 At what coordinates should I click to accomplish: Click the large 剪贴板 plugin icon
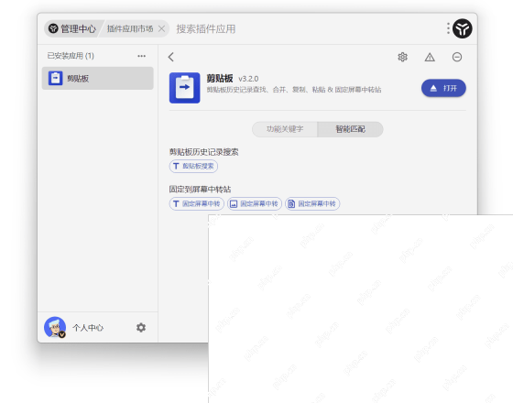[x=184, y=88]
